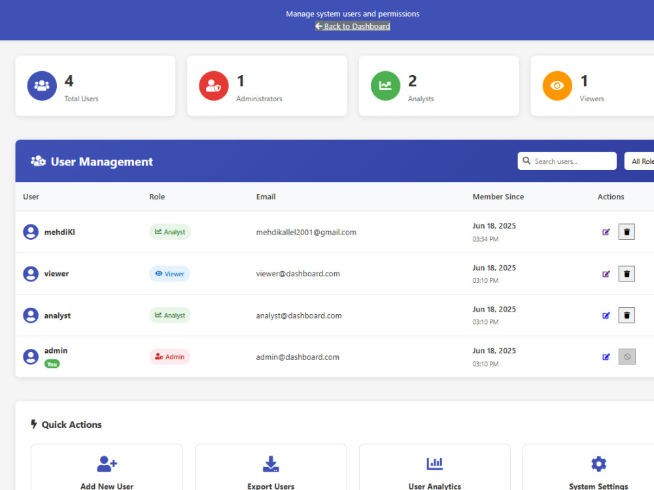Open the User Analytics quick action
This screenshot has width=654, height=490.
435,468
